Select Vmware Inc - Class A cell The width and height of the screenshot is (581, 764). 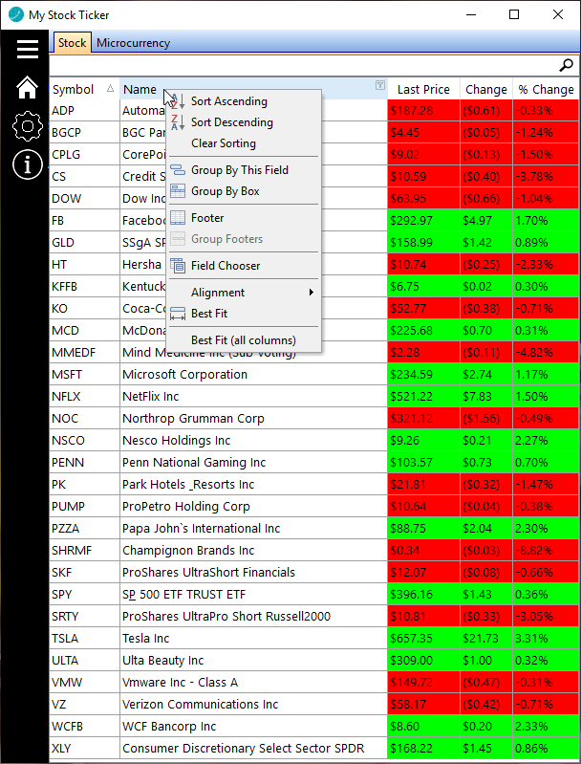pos(254,682)
